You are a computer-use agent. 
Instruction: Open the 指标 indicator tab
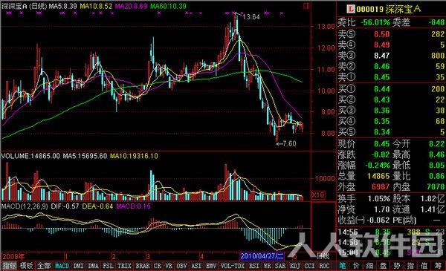point(10,266)
